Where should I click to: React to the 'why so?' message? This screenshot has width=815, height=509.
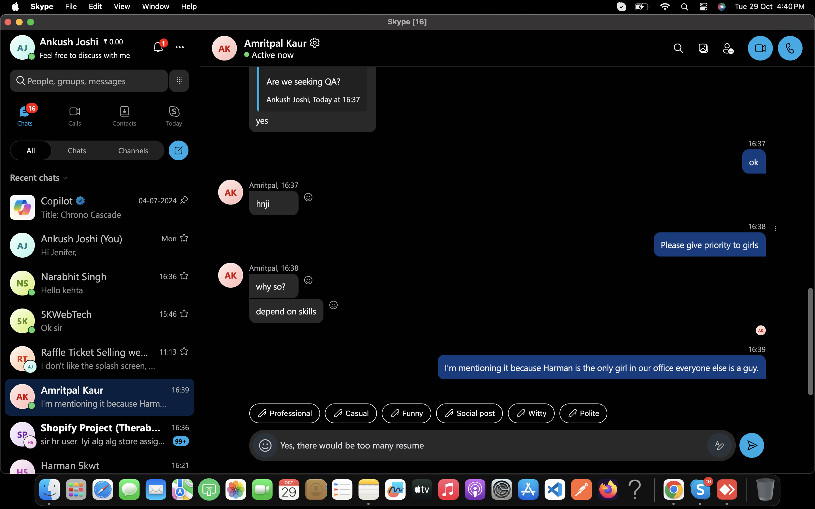(308, 280)
